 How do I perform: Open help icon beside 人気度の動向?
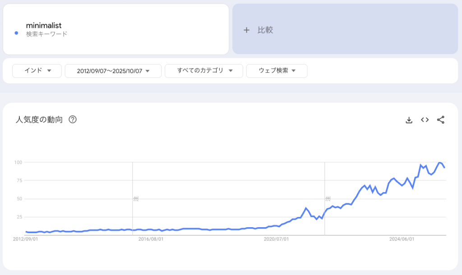click(72, 120)
